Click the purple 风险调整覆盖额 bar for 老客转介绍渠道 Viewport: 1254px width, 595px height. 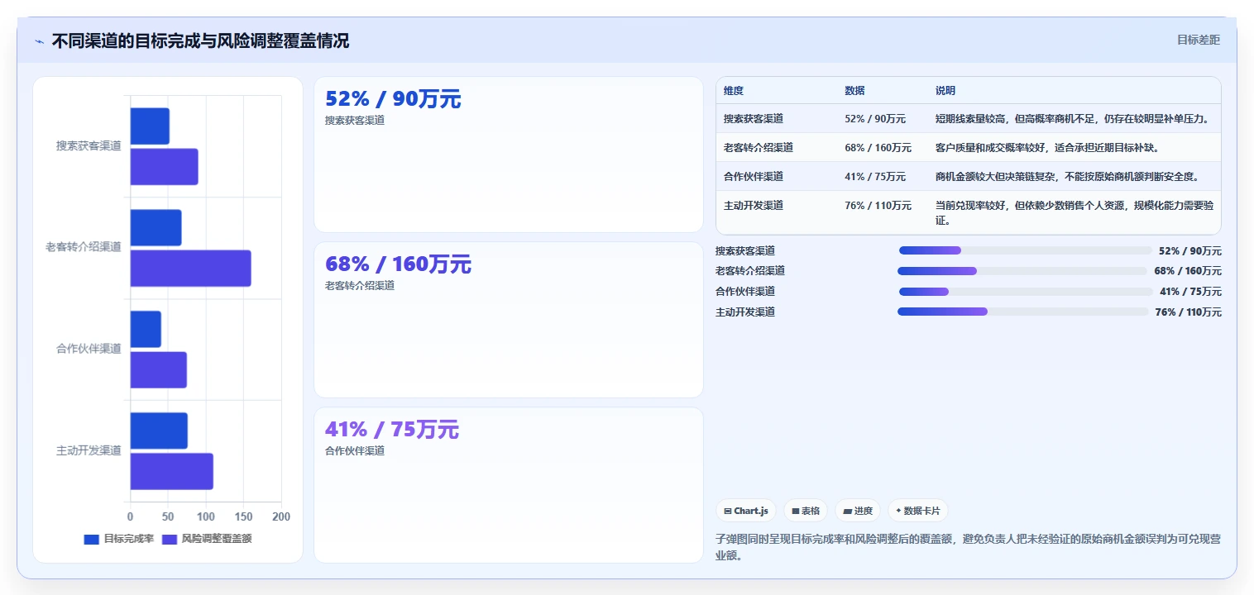click(x=191, y=269)
